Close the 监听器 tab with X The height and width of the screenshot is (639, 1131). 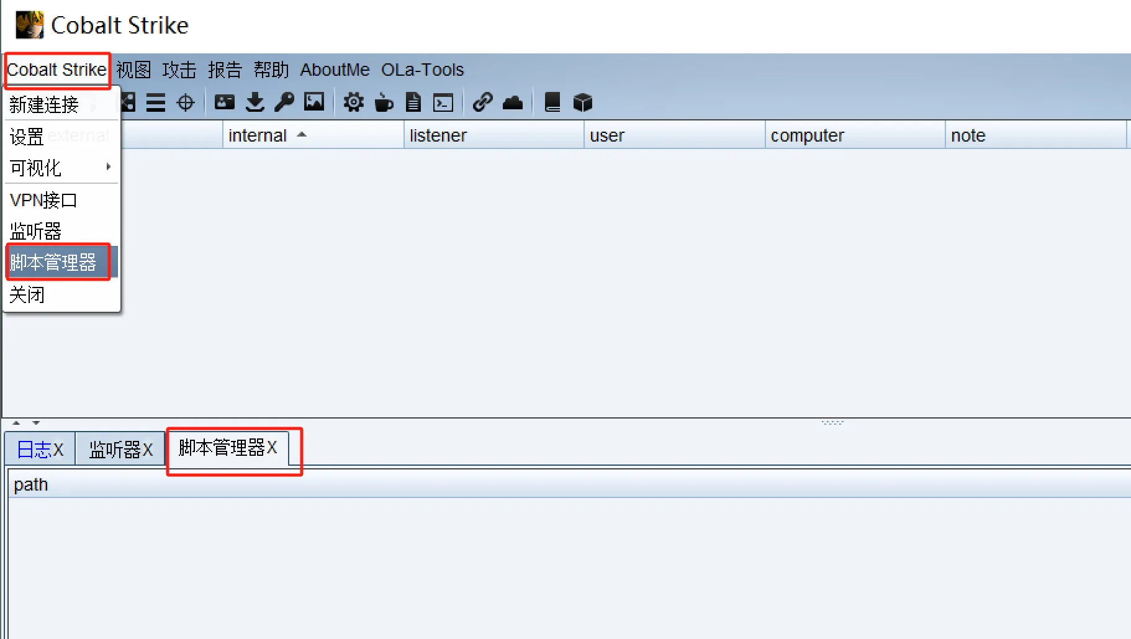tap(148, 450)
